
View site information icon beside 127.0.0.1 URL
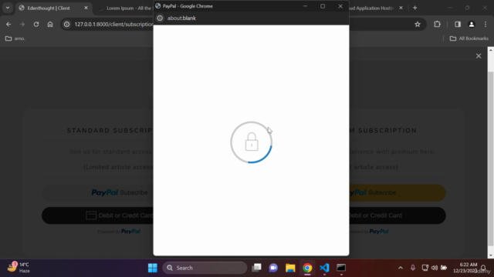coord(67,24)
